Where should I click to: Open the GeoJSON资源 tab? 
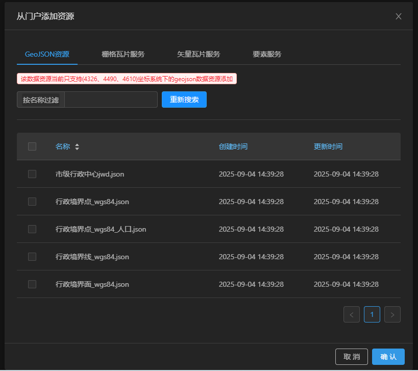pyautogui.click(x=47, y=54)
